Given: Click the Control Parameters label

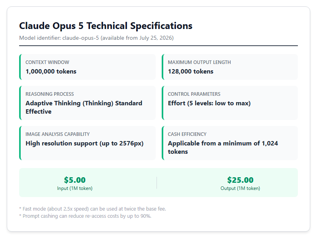Looking at the screenshot, I should (194, 94).
